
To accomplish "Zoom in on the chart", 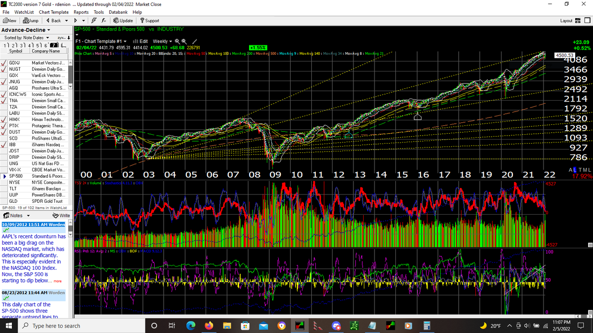I will (x=177, y=41).
